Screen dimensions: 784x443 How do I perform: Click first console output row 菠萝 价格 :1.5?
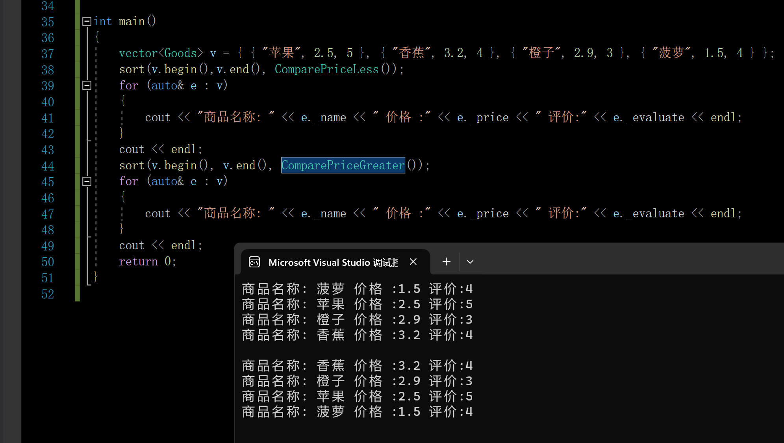pos(357,289)
